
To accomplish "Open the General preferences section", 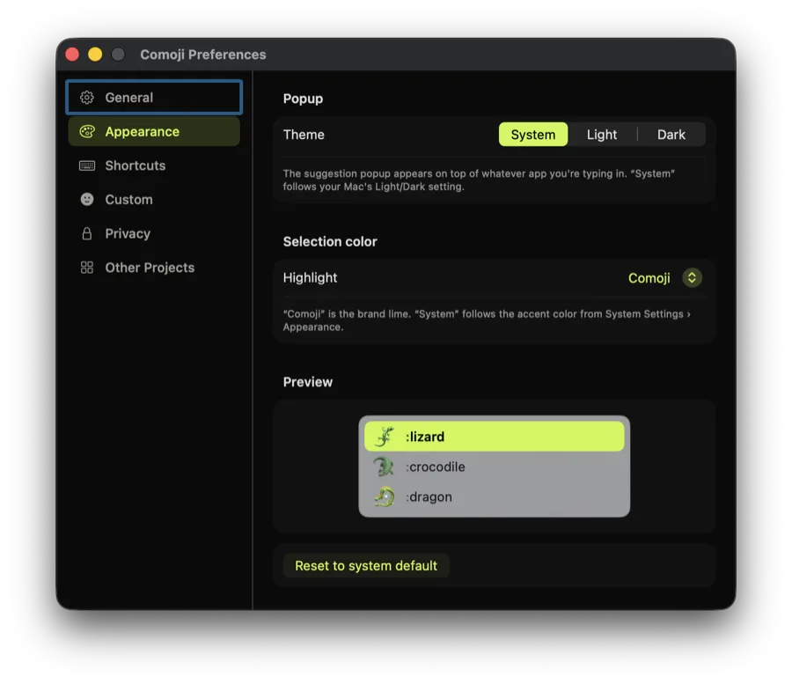I will (154, 98).
